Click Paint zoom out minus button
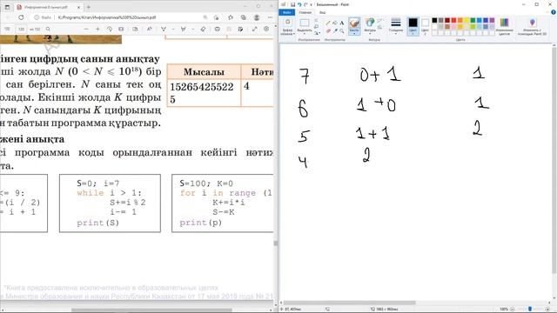Image resolution: width=557 pixels, height=313 pixels. 512,310
